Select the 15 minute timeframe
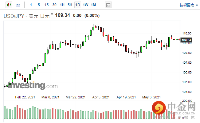Image resolution: width=200 pixels, height=123 pixels. click(47, 5)
